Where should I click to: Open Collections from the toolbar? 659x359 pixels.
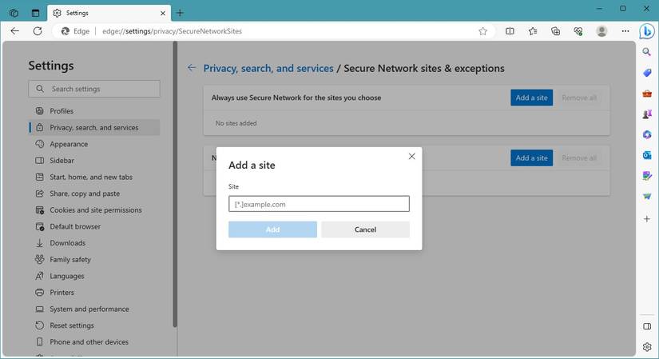point(555,31)
